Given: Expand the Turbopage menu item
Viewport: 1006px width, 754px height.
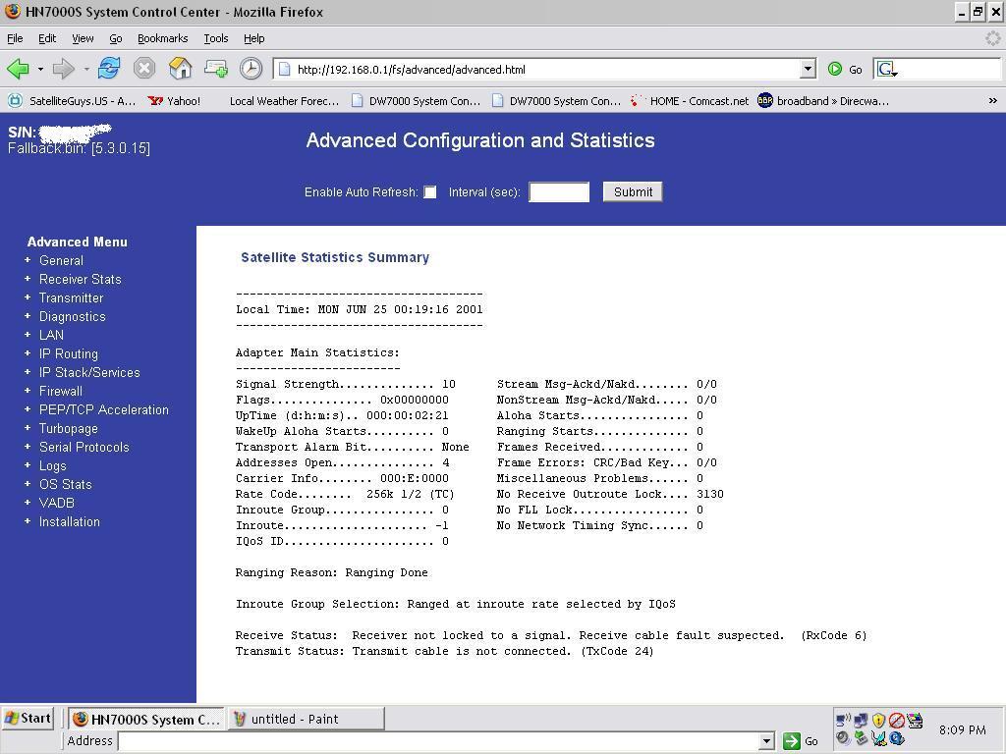Looking at the screenshot, I should tap(68, 428).
